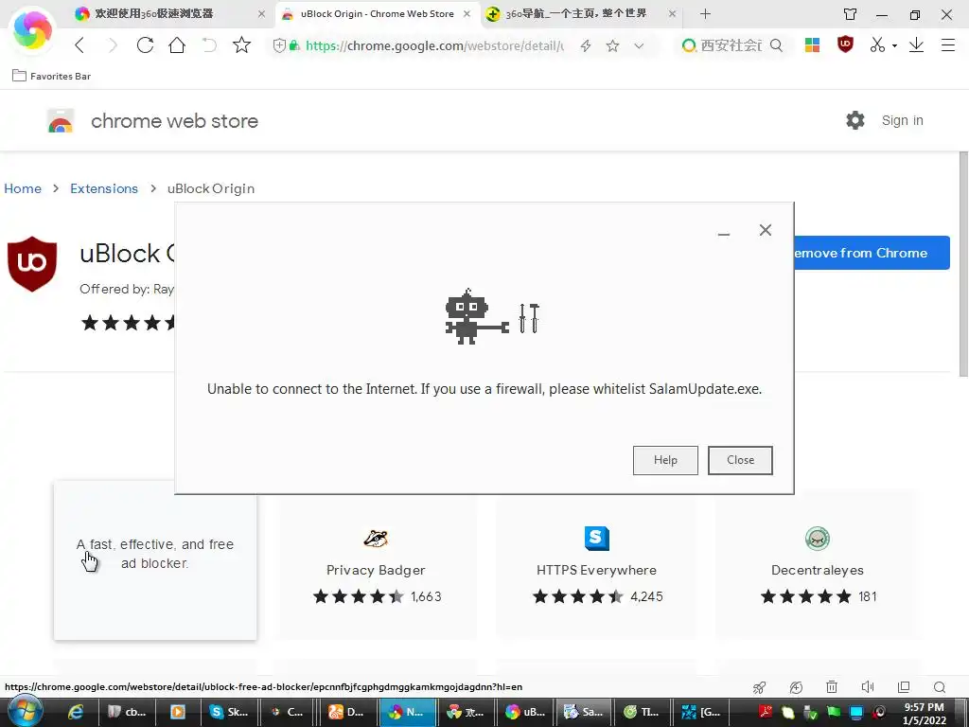Open a new tab with plus button
Viewport: 969px width, 727px height.
705,13
